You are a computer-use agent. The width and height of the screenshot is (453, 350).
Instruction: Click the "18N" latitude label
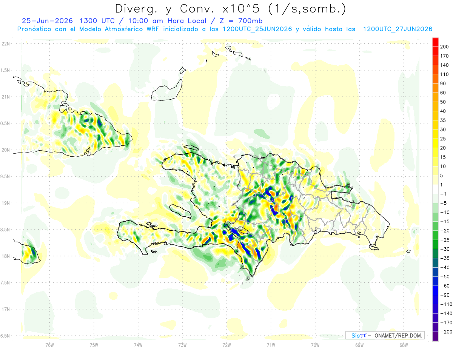pos(5,256)
